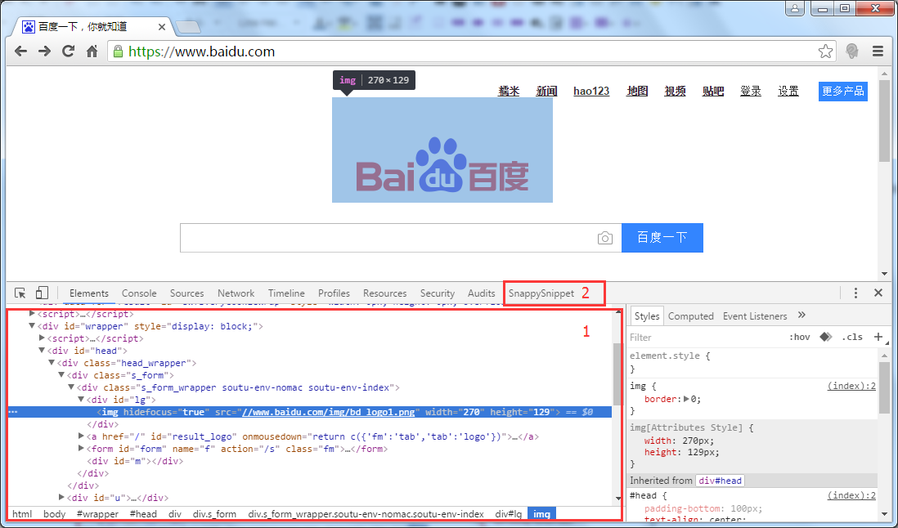Click the 糯米 link
The width and height of the screenshot is (898, 528).
(509, 91)
